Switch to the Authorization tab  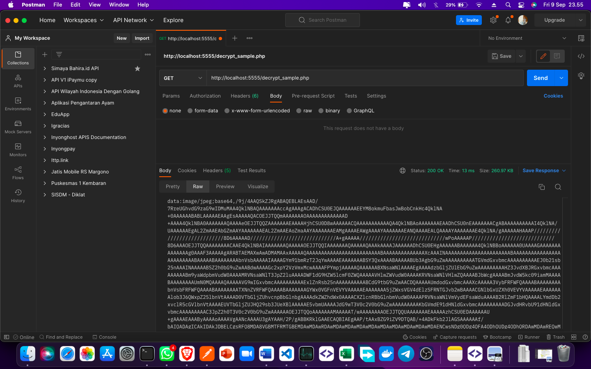click(205, 96)
